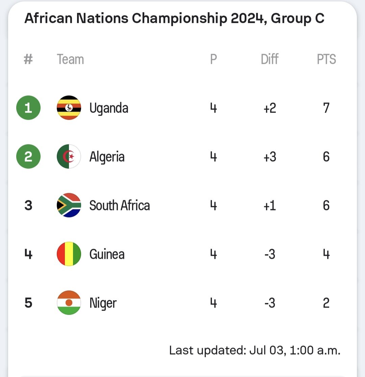Image resolution: width=365 pixels, height=377 pixels.
Task: Click the Algeria flag icon
Action: coord(69,157)
